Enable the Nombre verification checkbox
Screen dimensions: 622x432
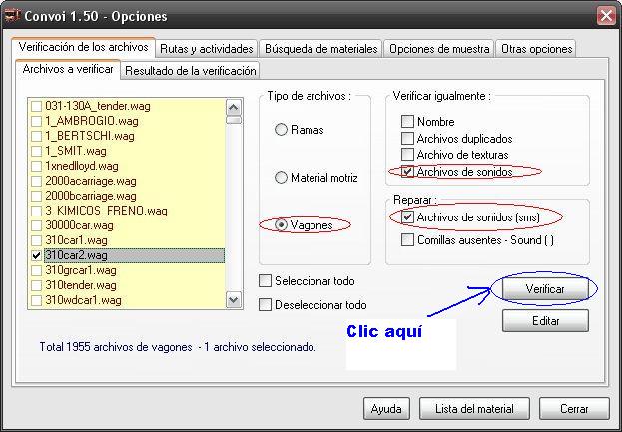407,122
